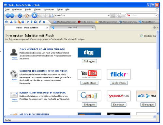This screenshot has height=125, width=163.
Task: Click the vertical scrollbar down arrow
Action: tap(158, 114)
